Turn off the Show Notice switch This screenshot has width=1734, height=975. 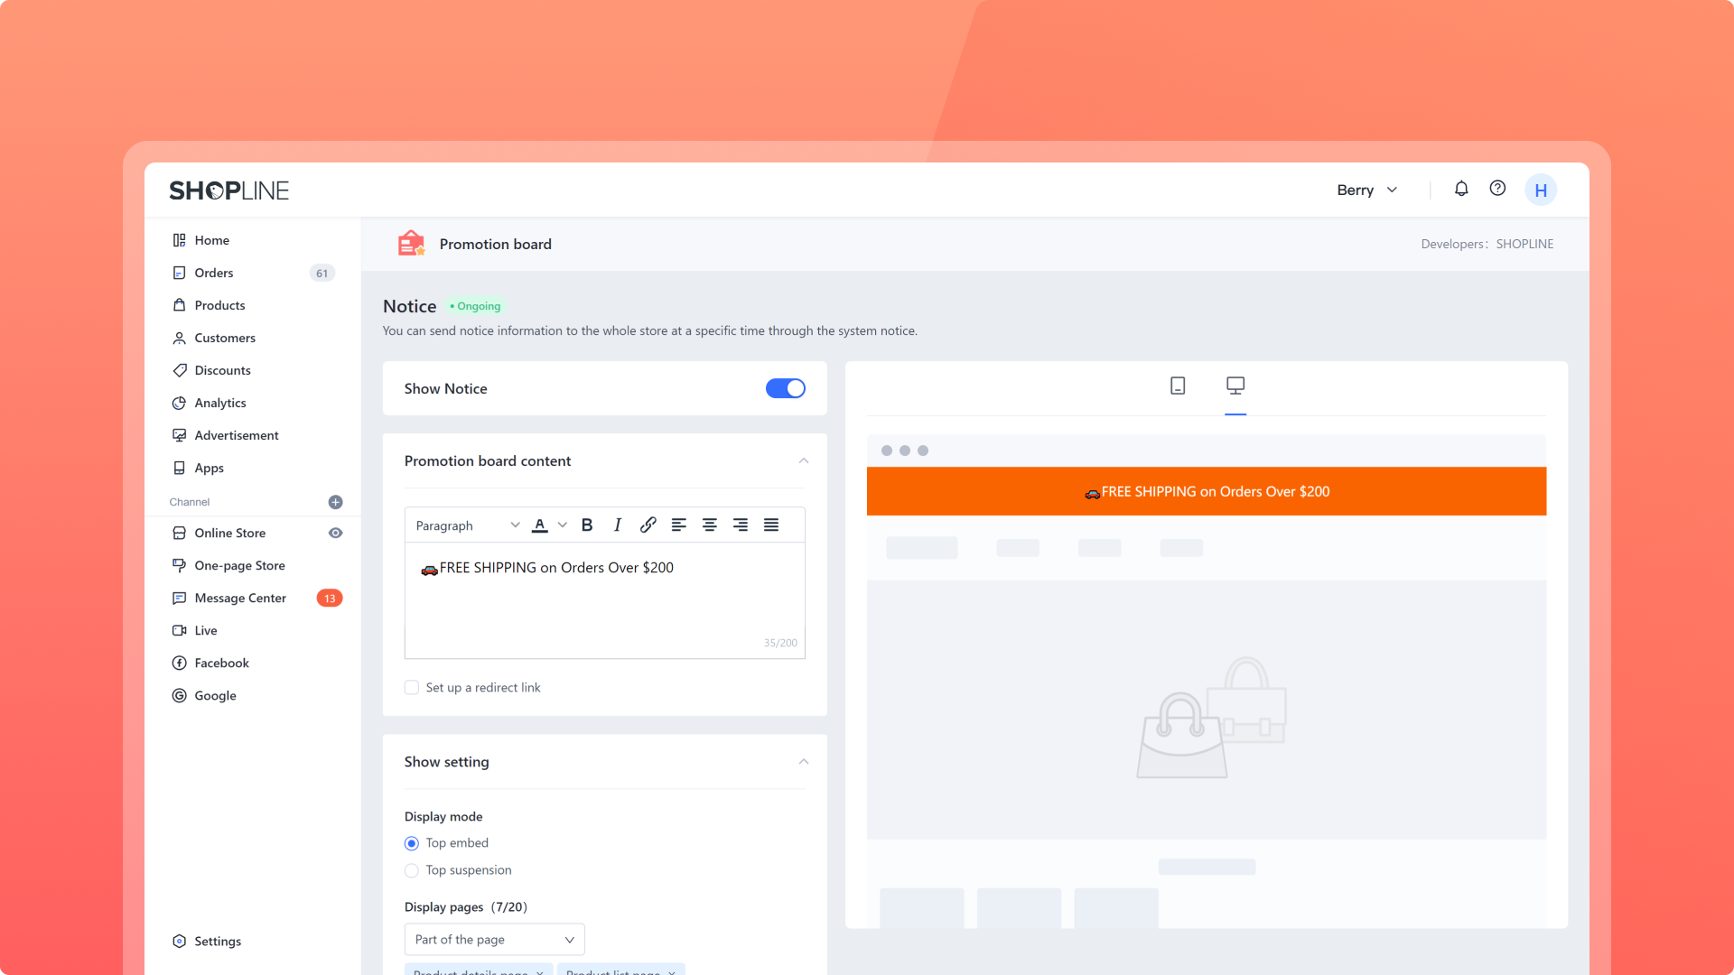coord(785,388)
